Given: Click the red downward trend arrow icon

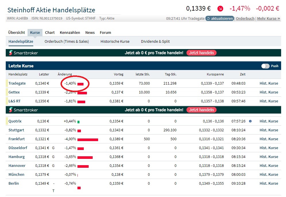Looking at the screenshot, I should [220, 9].
